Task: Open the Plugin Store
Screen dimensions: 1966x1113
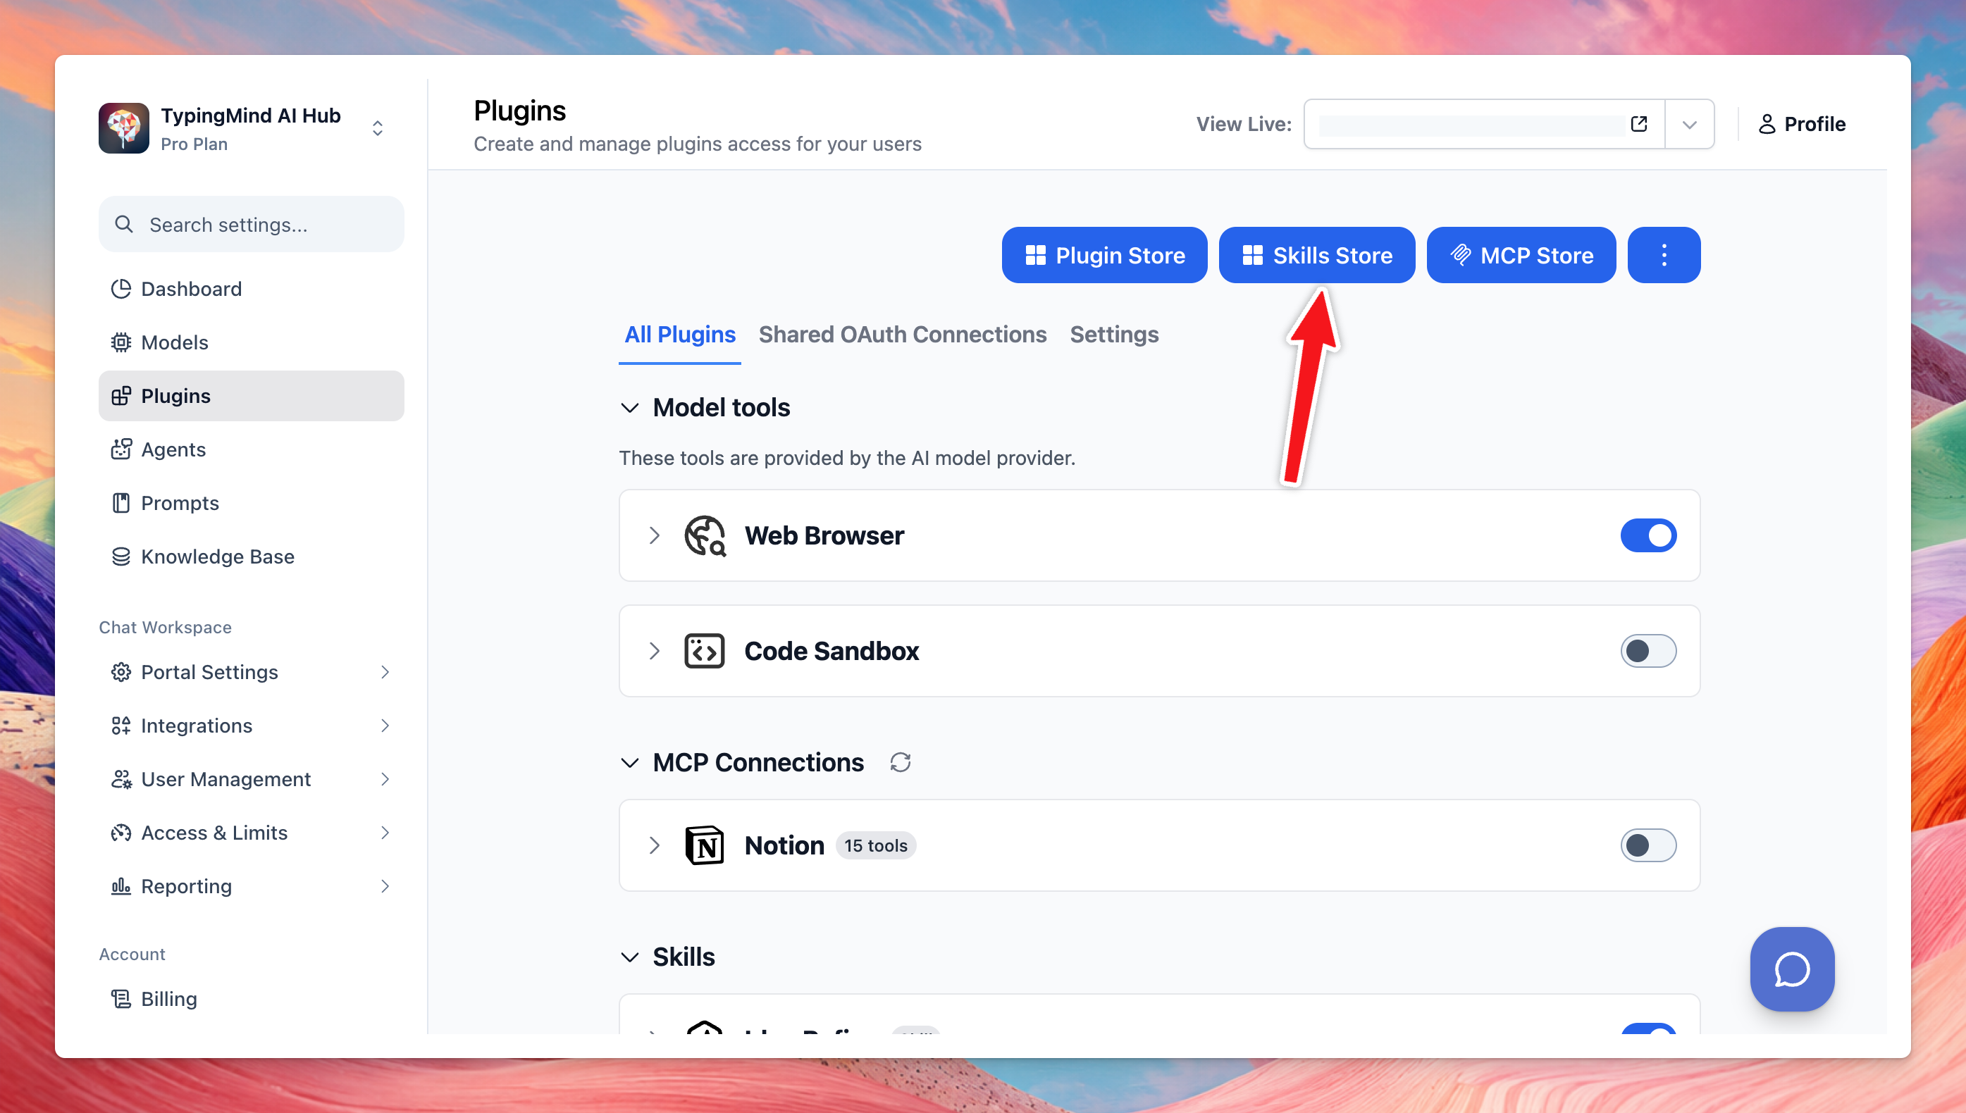Action: coord(1104,255)
